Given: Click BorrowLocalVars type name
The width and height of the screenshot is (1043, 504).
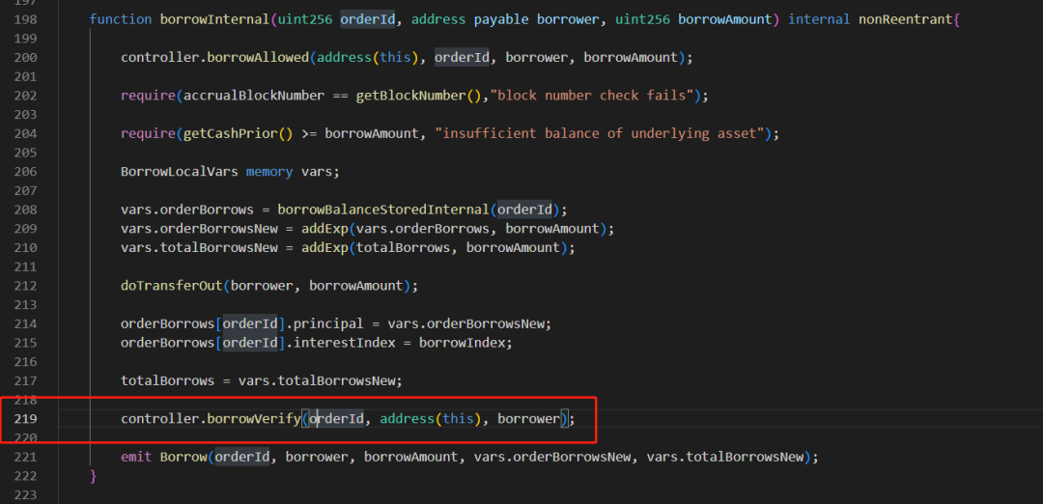Looking at the screenshot, I should (x=179, y=172).
